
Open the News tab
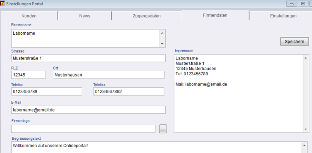pos(85,16)
